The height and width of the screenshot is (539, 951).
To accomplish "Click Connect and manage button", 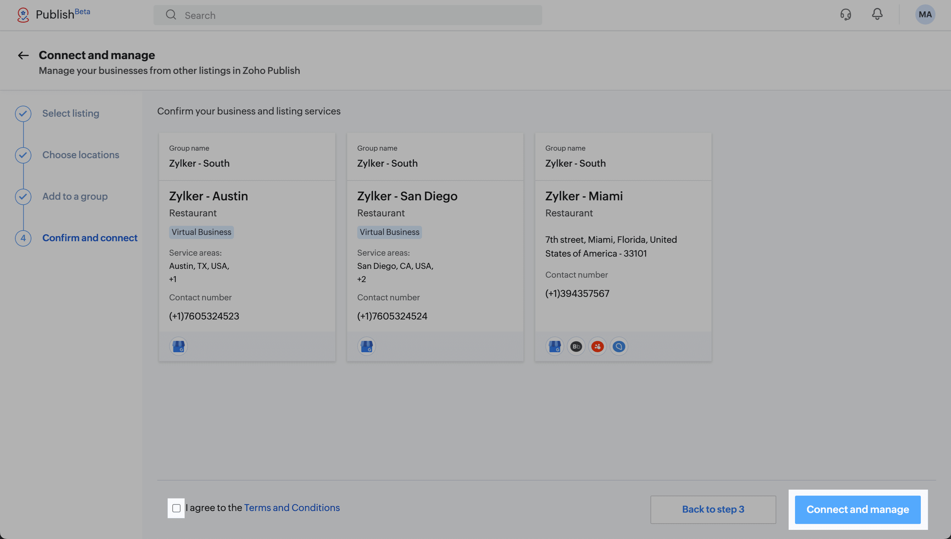I will (857, 509).
